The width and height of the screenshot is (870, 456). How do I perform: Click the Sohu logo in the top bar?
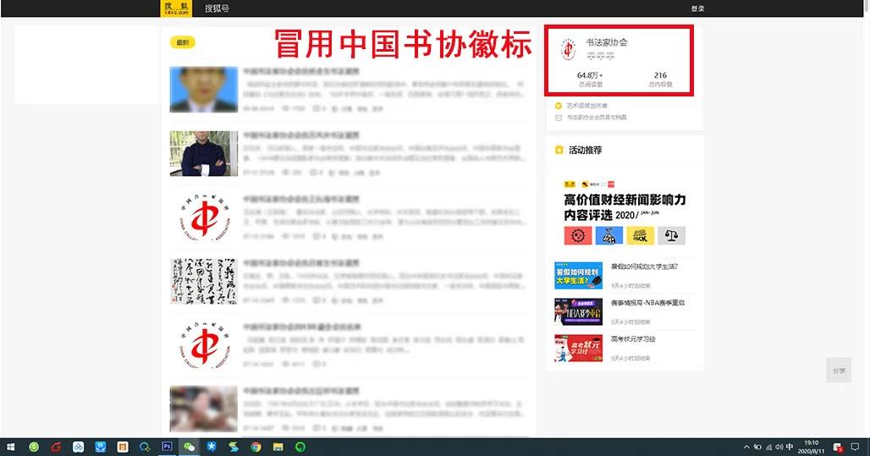coord(176,8)
